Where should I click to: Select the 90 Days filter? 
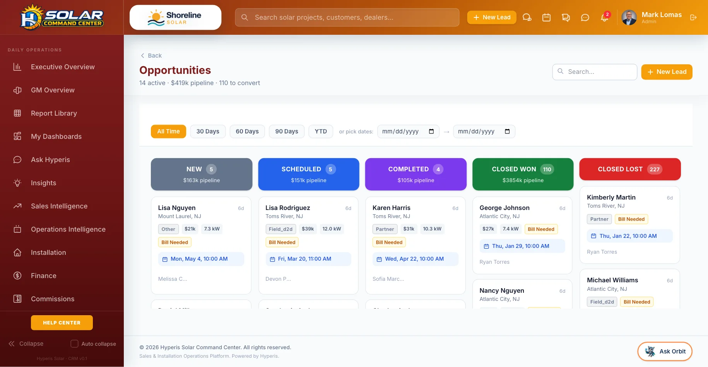pyautogui.click(x=287, y=131)
